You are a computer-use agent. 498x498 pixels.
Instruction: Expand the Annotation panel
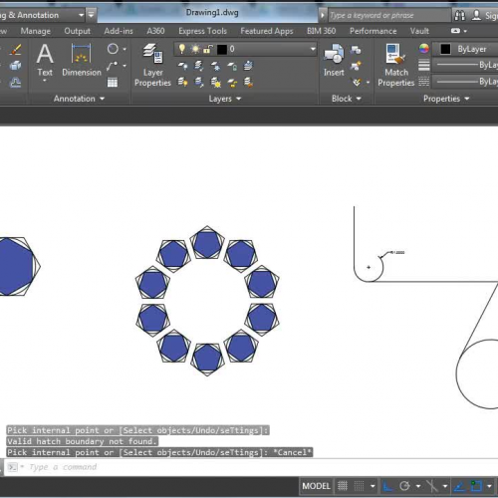click(79, 99)
